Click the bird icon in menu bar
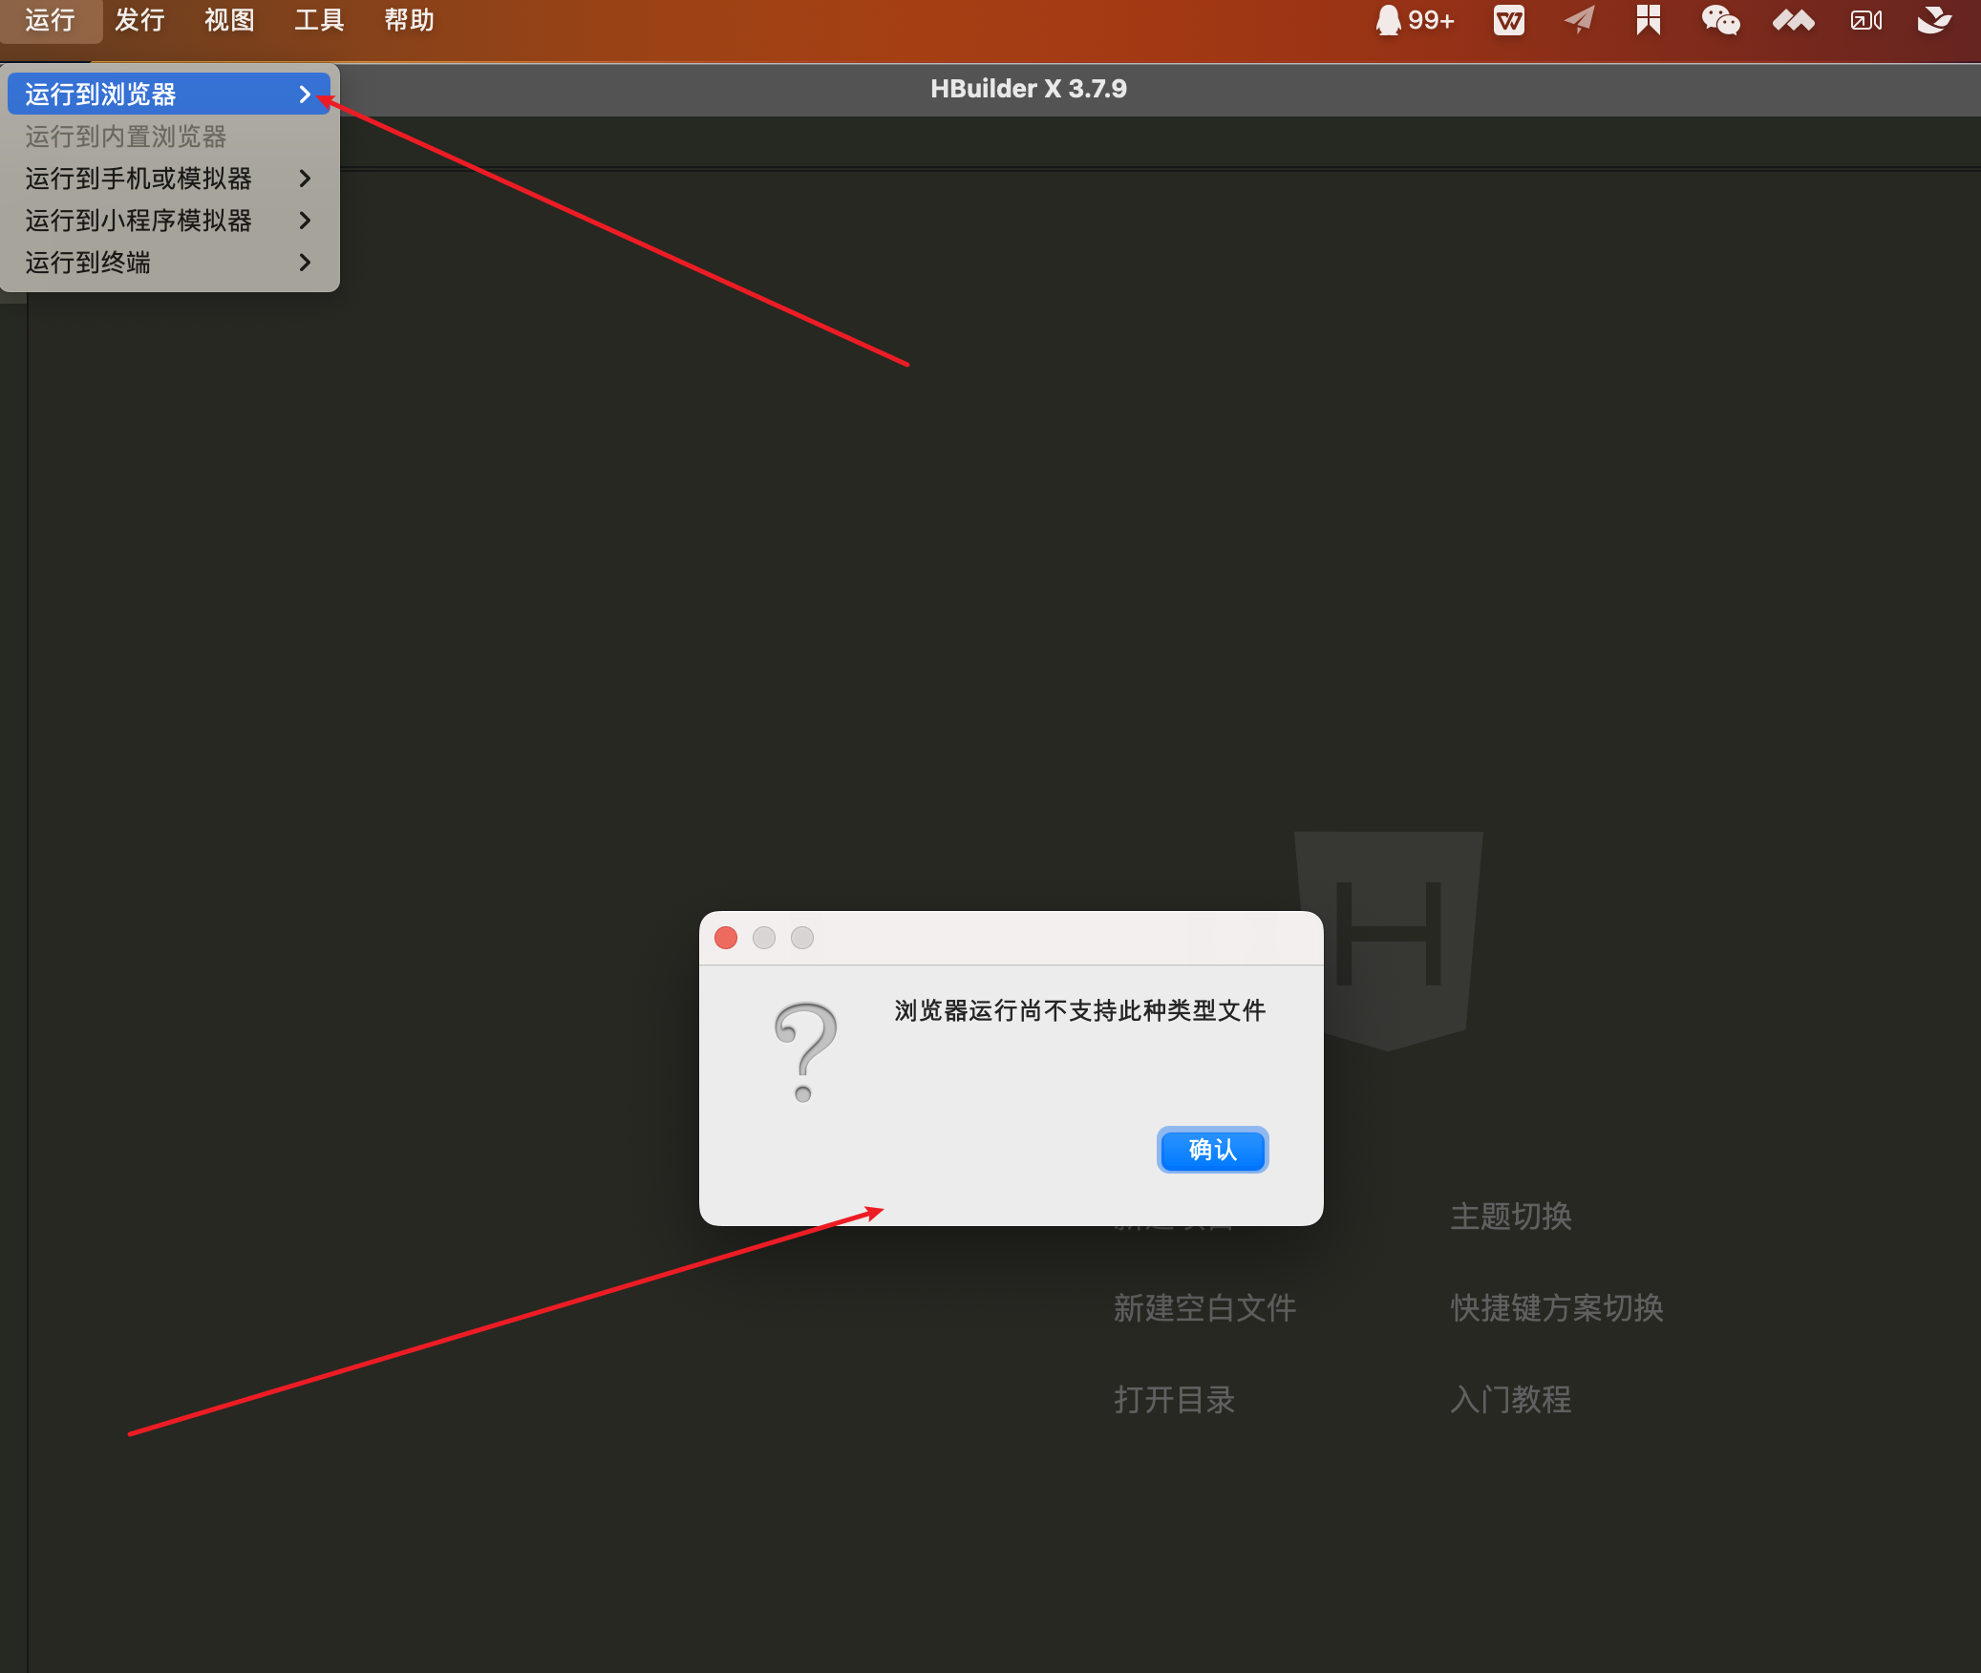Screen dimensions: 1981x1673 (1934, 20)
